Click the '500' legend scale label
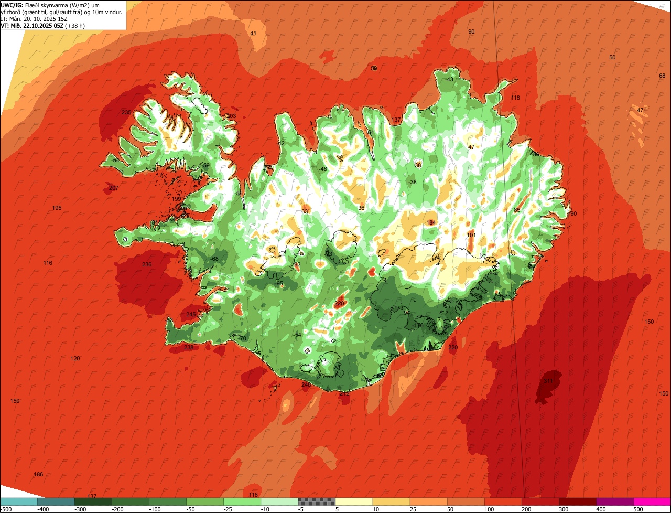Screen dimensions: 671x513 tap(638, 509)
